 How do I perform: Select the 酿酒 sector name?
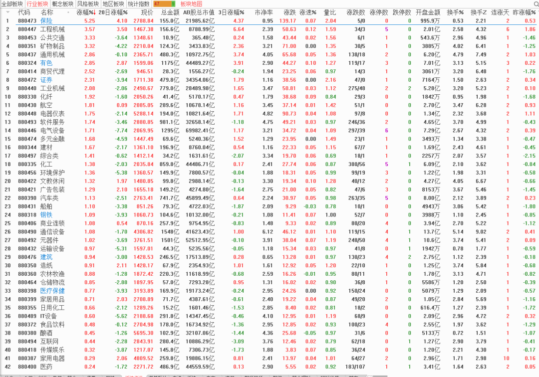46,333
